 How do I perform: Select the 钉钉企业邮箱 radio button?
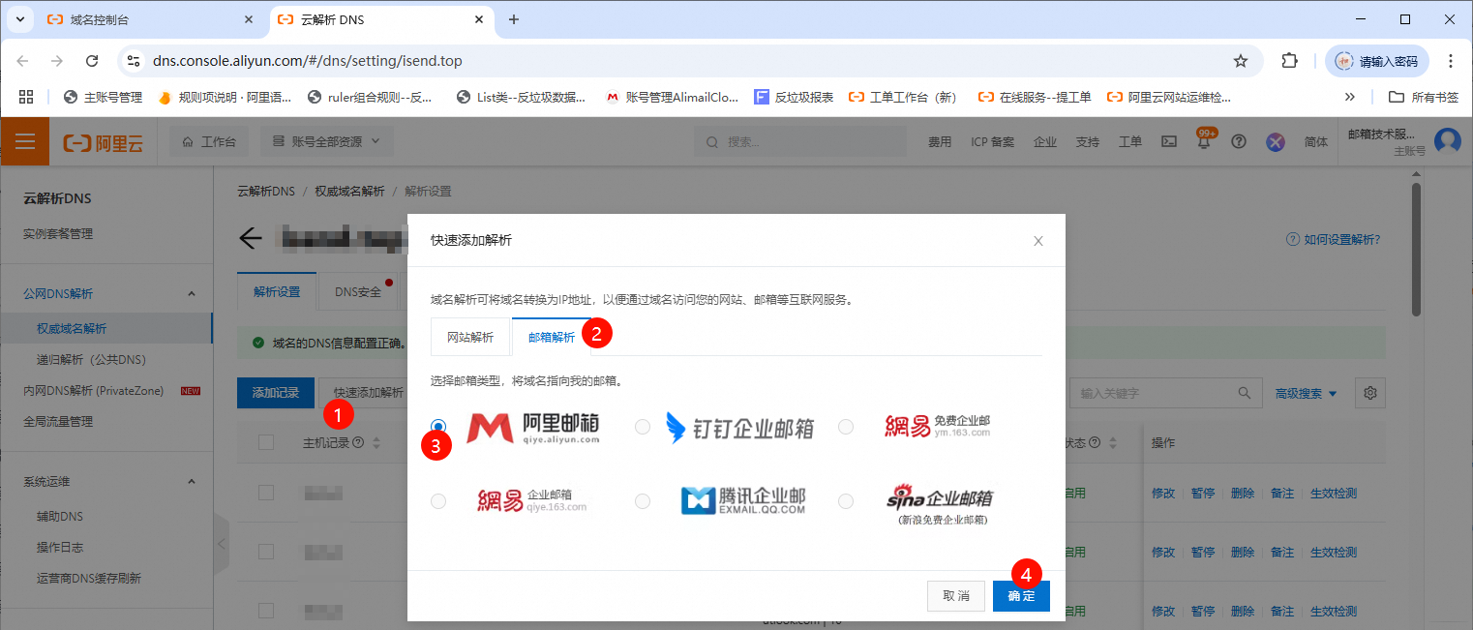point(643,426)
